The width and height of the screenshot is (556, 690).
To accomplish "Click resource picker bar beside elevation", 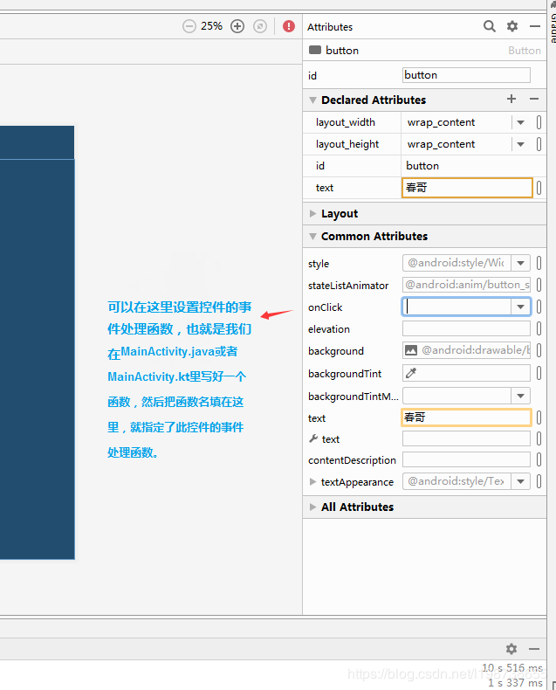I will pos(539,328).
